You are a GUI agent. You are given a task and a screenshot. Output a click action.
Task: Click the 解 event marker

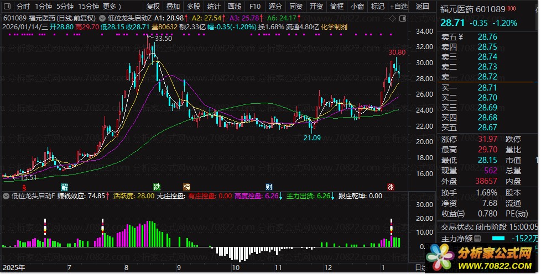click(65, 187)
